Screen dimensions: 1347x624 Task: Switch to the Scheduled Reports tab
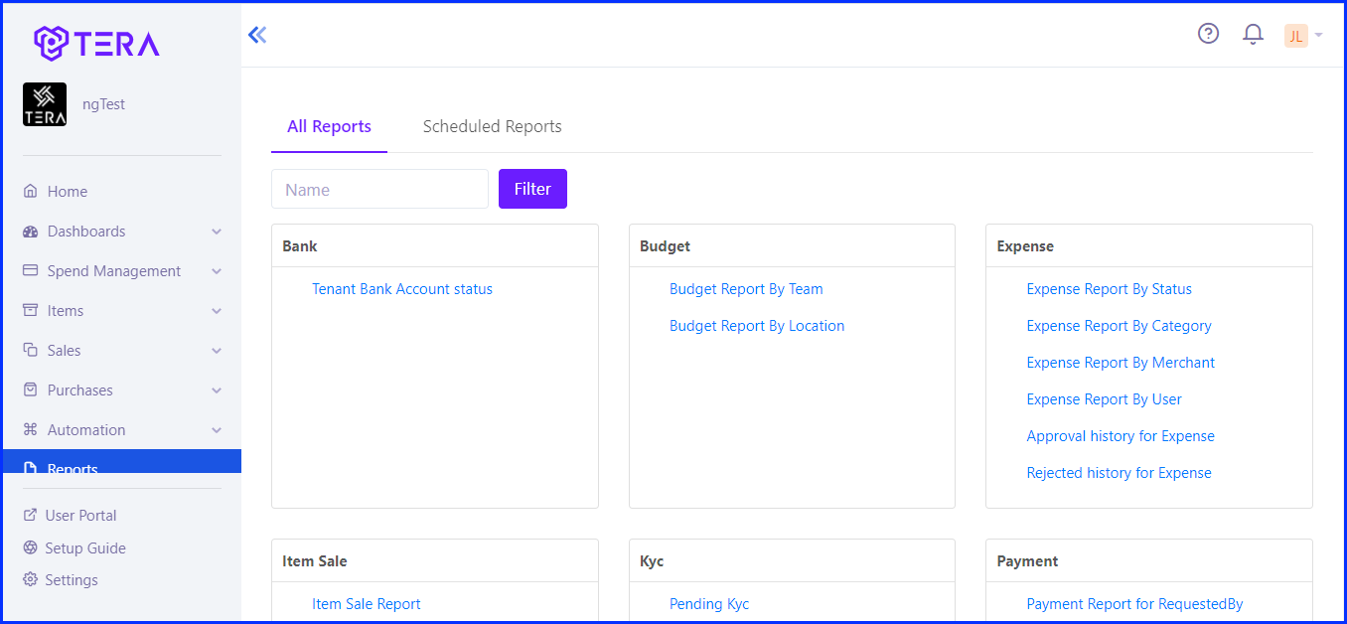(x=492, y=126)
